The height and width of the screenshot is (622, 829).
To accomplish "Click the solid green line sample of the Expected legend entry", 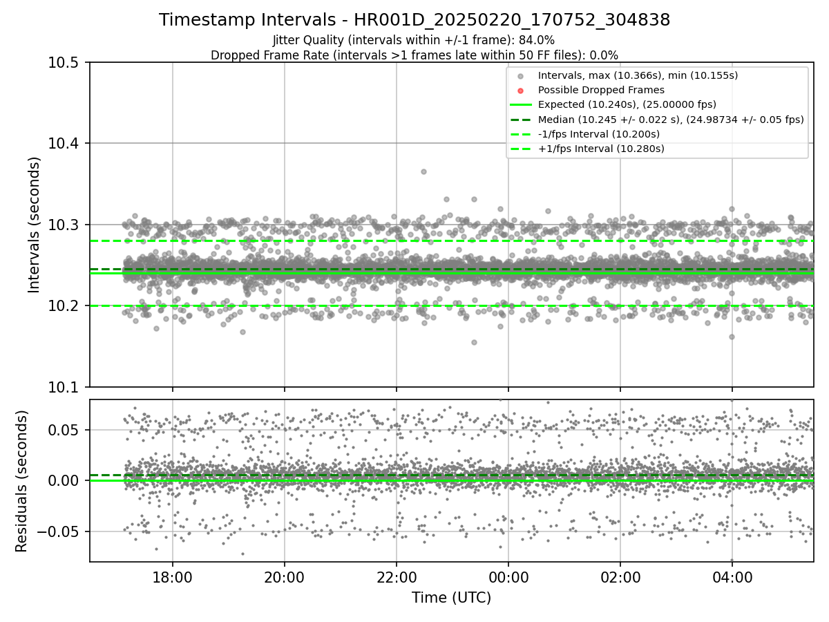I will pyautogui.click(x=520, y=105).
